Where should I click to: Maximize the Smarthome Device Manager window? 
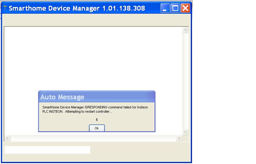click(x=175, y=8)
